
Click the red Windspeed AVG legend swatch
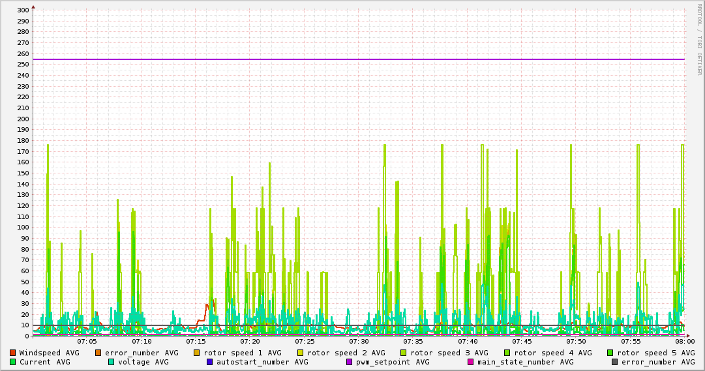click(13, 353)
